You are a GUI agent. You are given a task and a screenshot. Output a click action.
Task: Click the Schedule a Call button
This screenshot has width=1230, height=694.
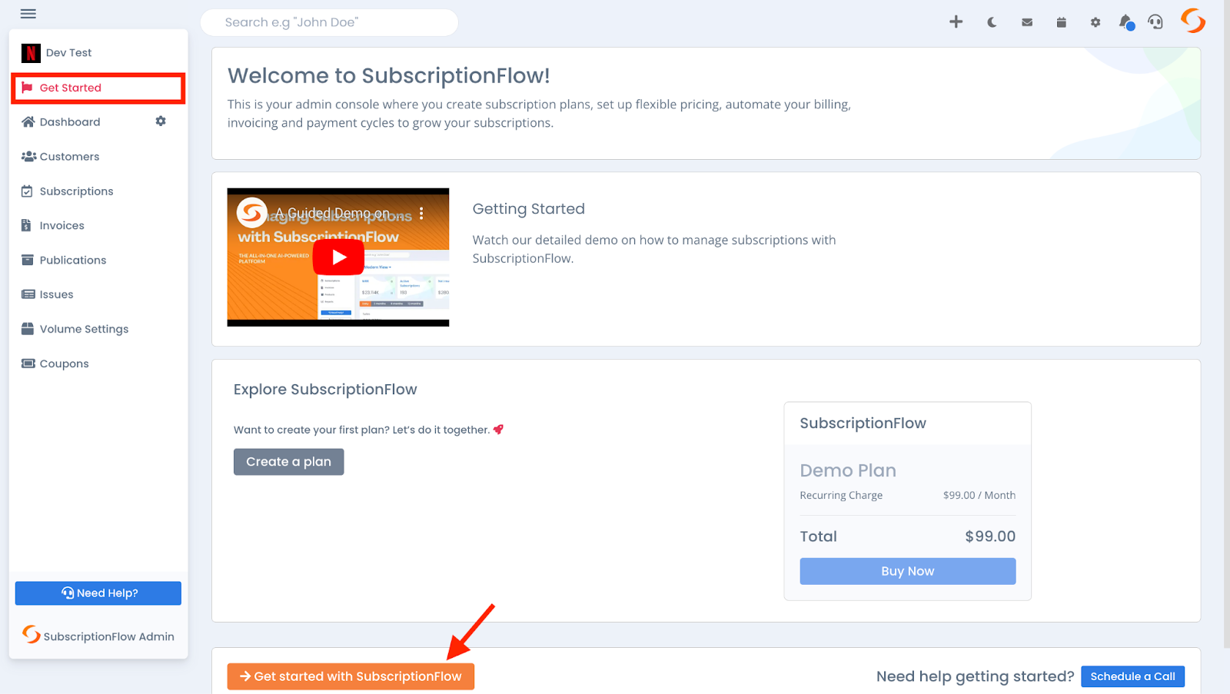(x=1132, y=676)
